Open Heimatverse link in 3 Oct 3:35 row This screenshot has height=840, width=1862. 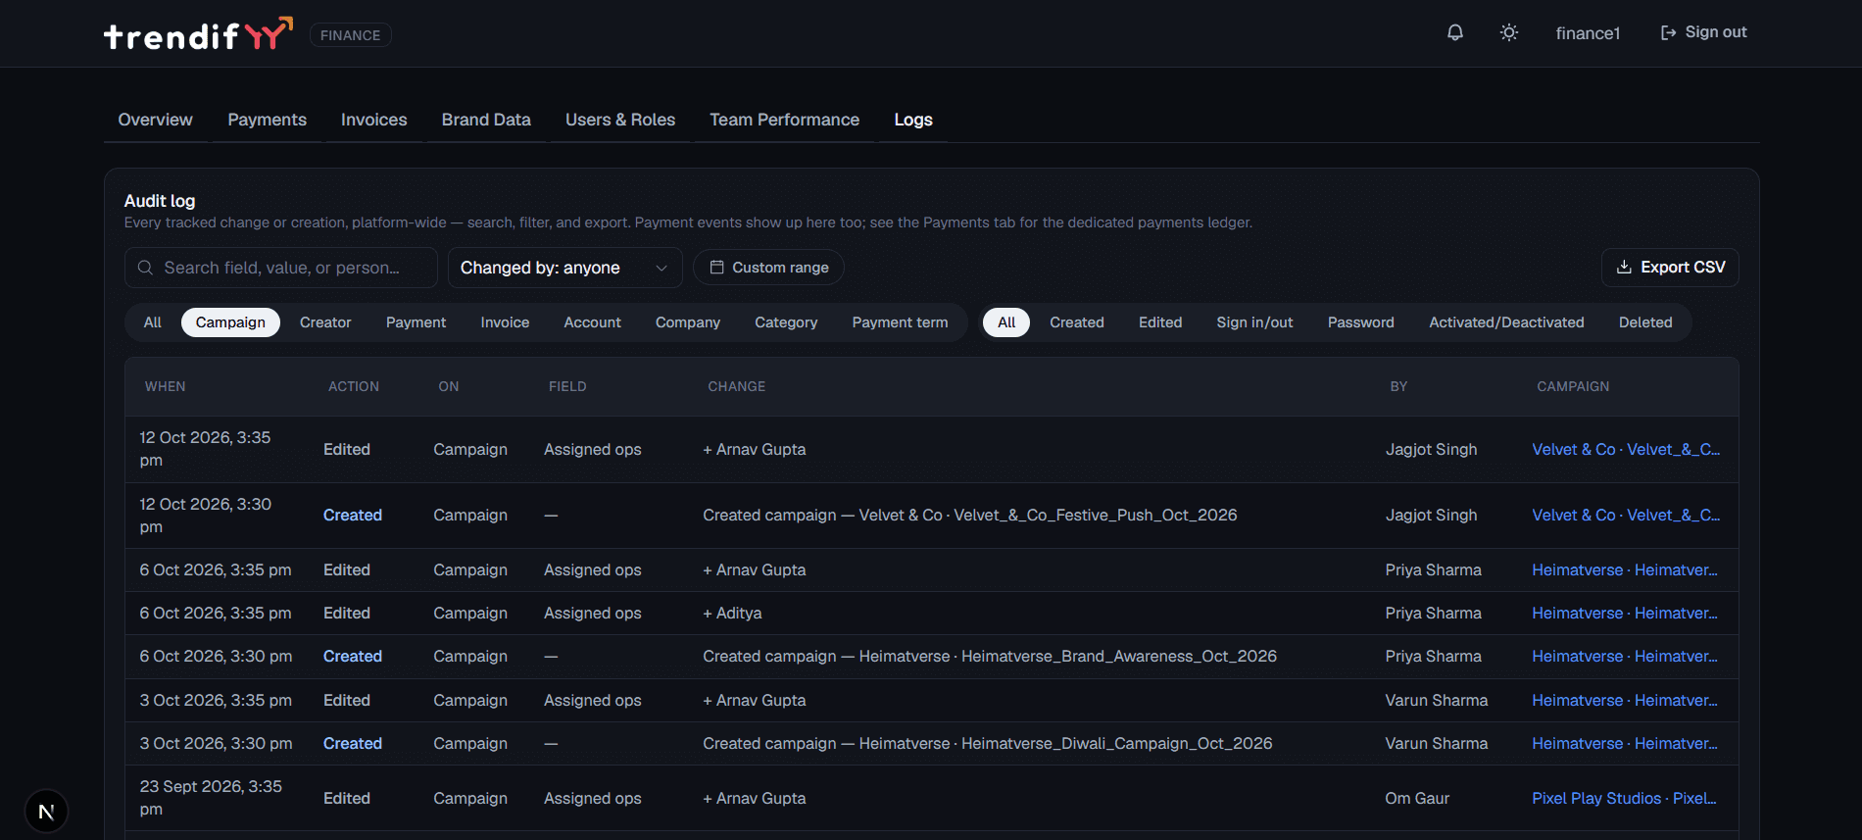click(1625, 700)
